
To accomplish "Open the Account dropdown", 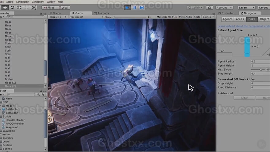I will tap(224, 8).
